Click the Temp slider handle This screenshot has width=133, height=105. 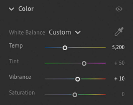(65, 48)
